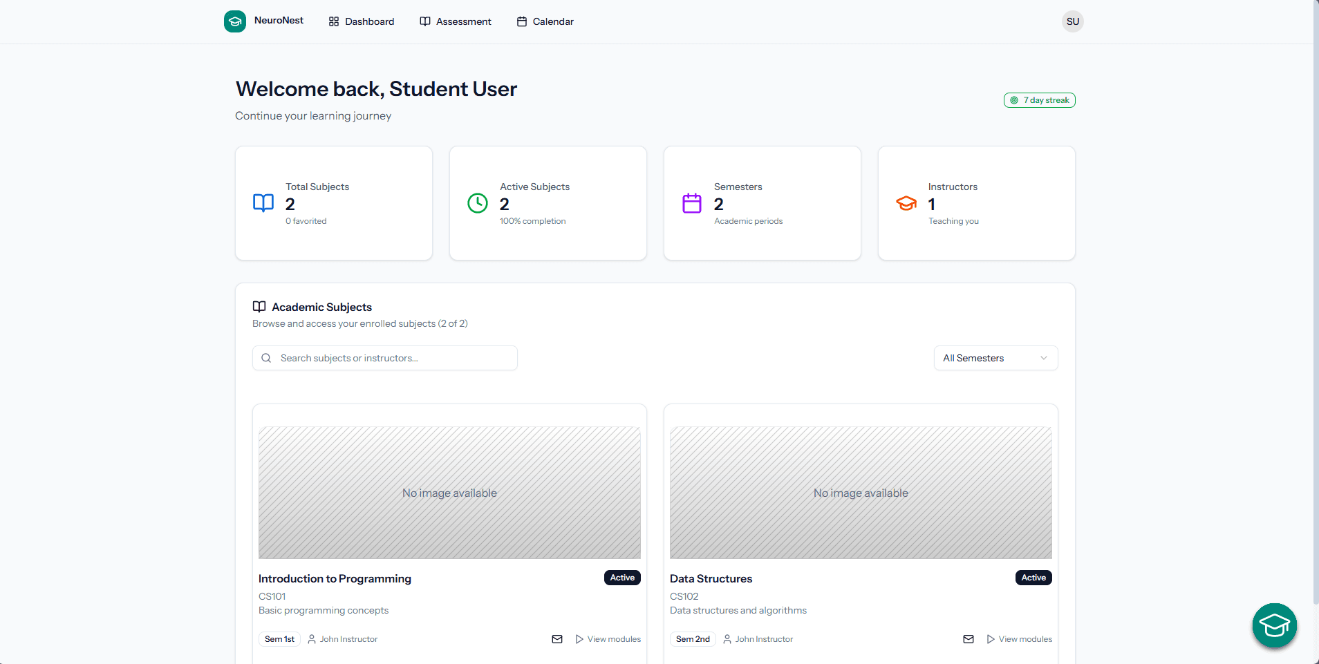Click the mail icon on Data Structures card
The height and width of the screenshot is (664, 1319).
(x=968, y=639)
